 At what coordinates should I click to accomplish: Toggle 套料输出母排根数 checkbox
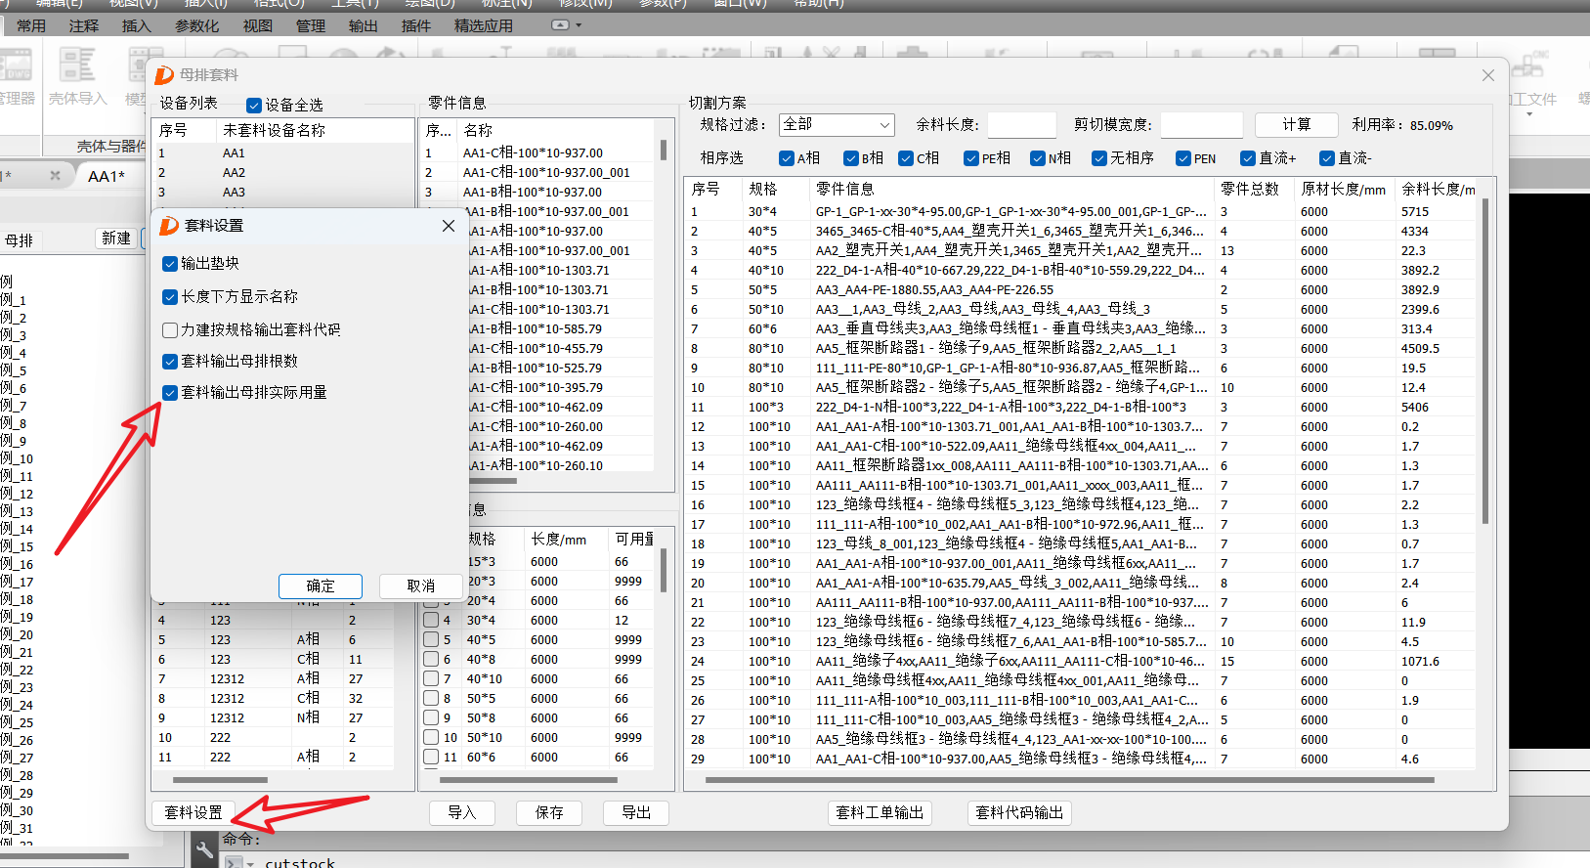point(170,362)
